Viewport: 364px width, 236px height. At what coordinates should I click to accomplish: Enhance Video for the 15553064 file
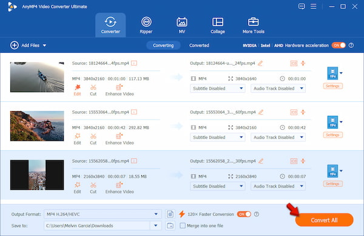[120, 139]
